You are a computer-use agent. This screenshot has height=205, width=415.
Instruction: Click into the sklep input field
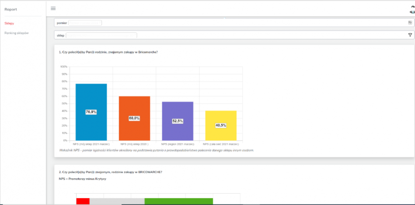click(x=101, y=35)
